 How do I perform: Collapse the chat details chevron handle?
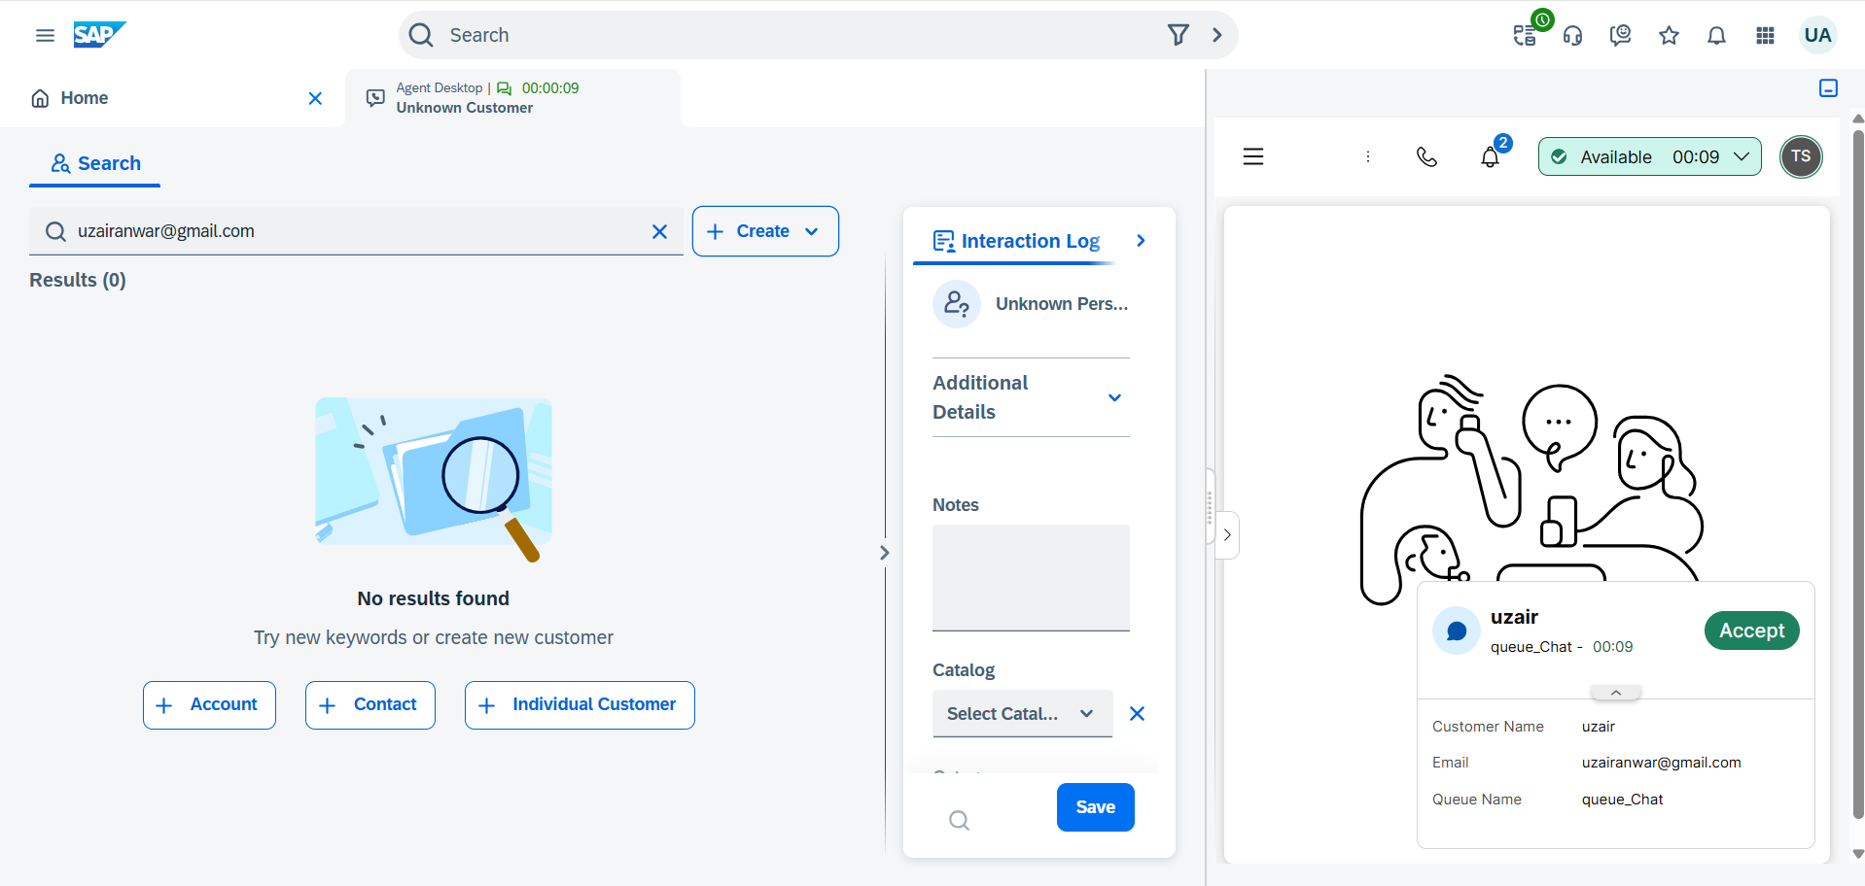1615,693
